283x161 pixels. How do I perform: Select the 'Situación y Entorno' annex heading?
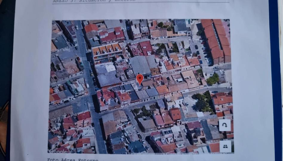[94, 1]
